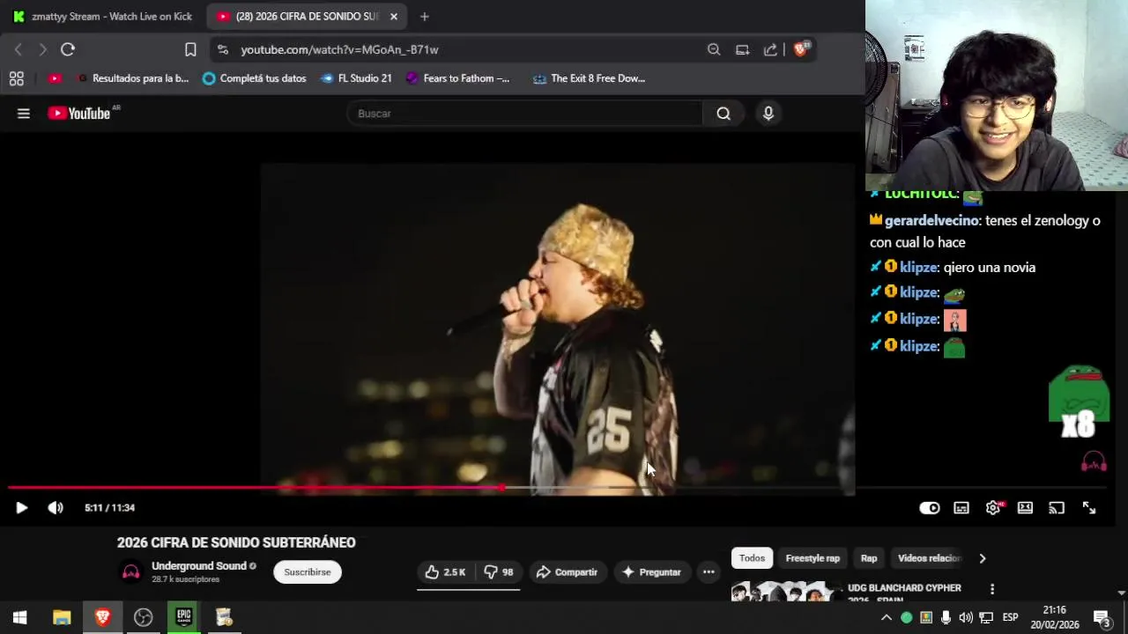The image size is (1128, 634).
Task: Open more actions three-dot menu
Action: click(709, 571)
